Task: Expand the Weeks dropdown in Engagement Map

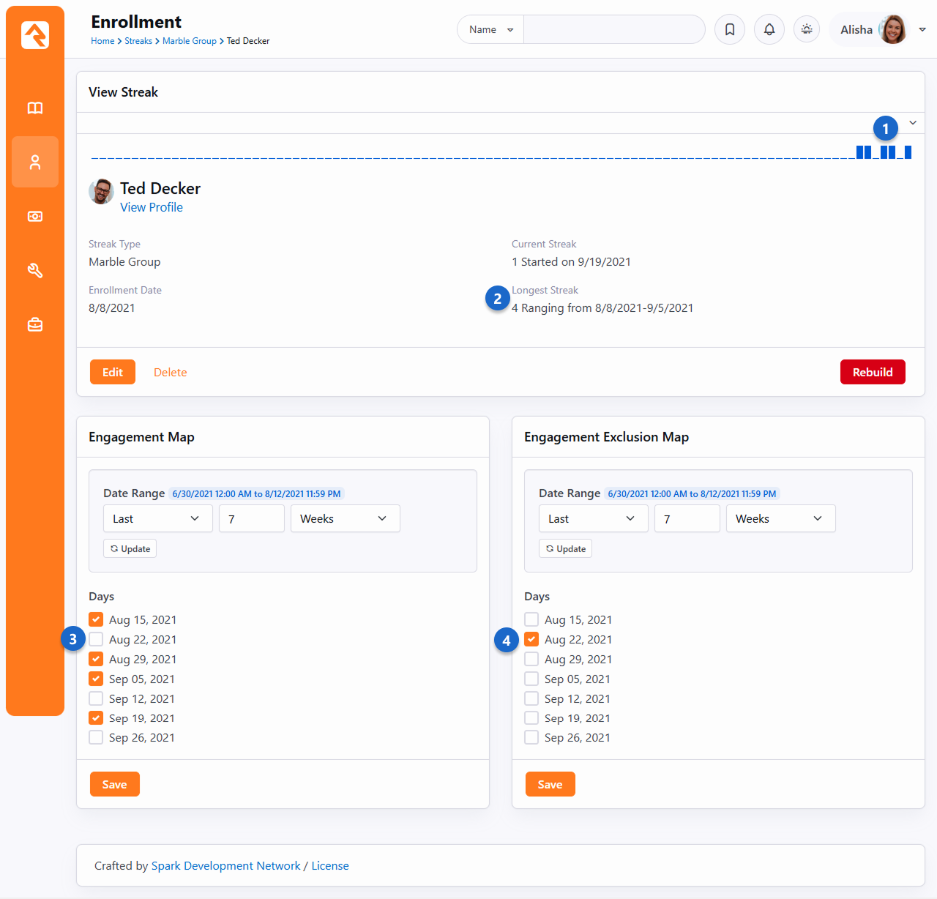Action: pyautogui.click(x=345, y=518)
